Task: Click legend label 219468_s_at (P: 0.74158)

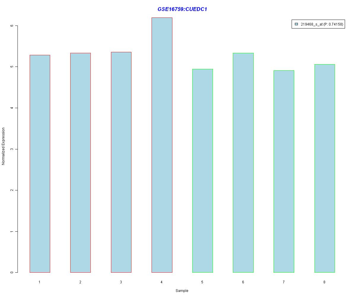Action: tap(322, 24)
